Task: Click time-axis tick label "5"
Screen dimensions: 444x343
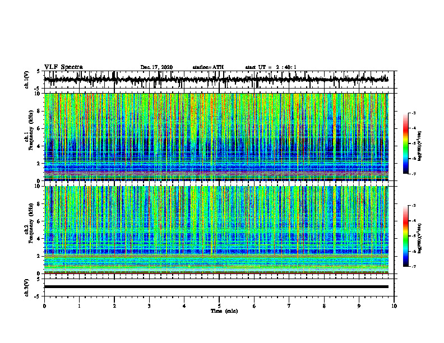Action: tap(219, 306)
